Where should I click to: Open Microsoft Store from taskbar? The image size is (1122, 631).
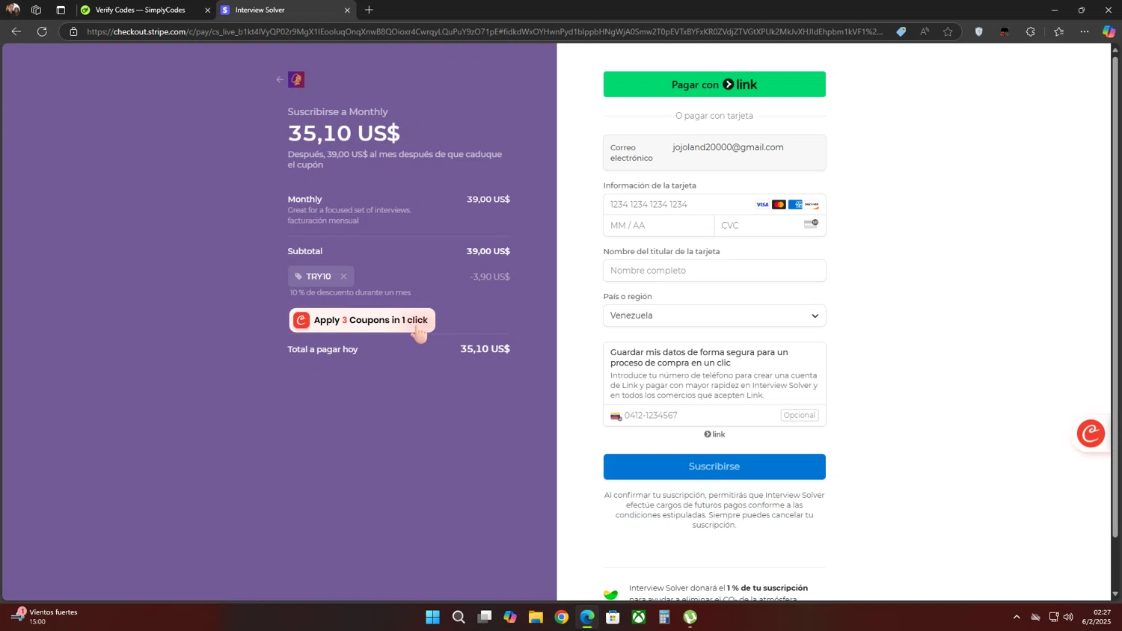(x=613, y=617)
